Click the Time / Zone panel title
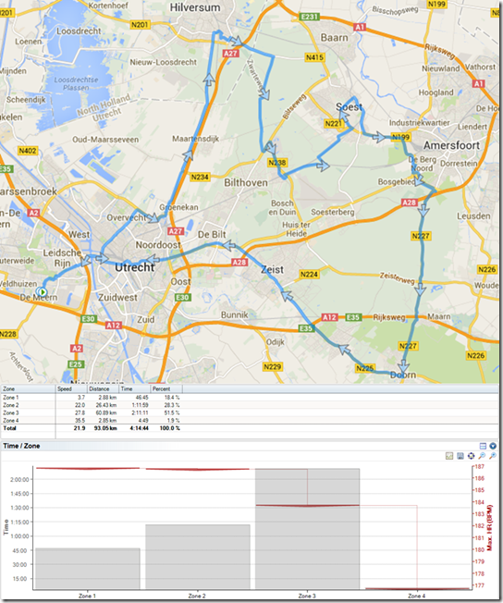Screen dimensions: 503x603 pyautogui.click(x=21, y=446)
